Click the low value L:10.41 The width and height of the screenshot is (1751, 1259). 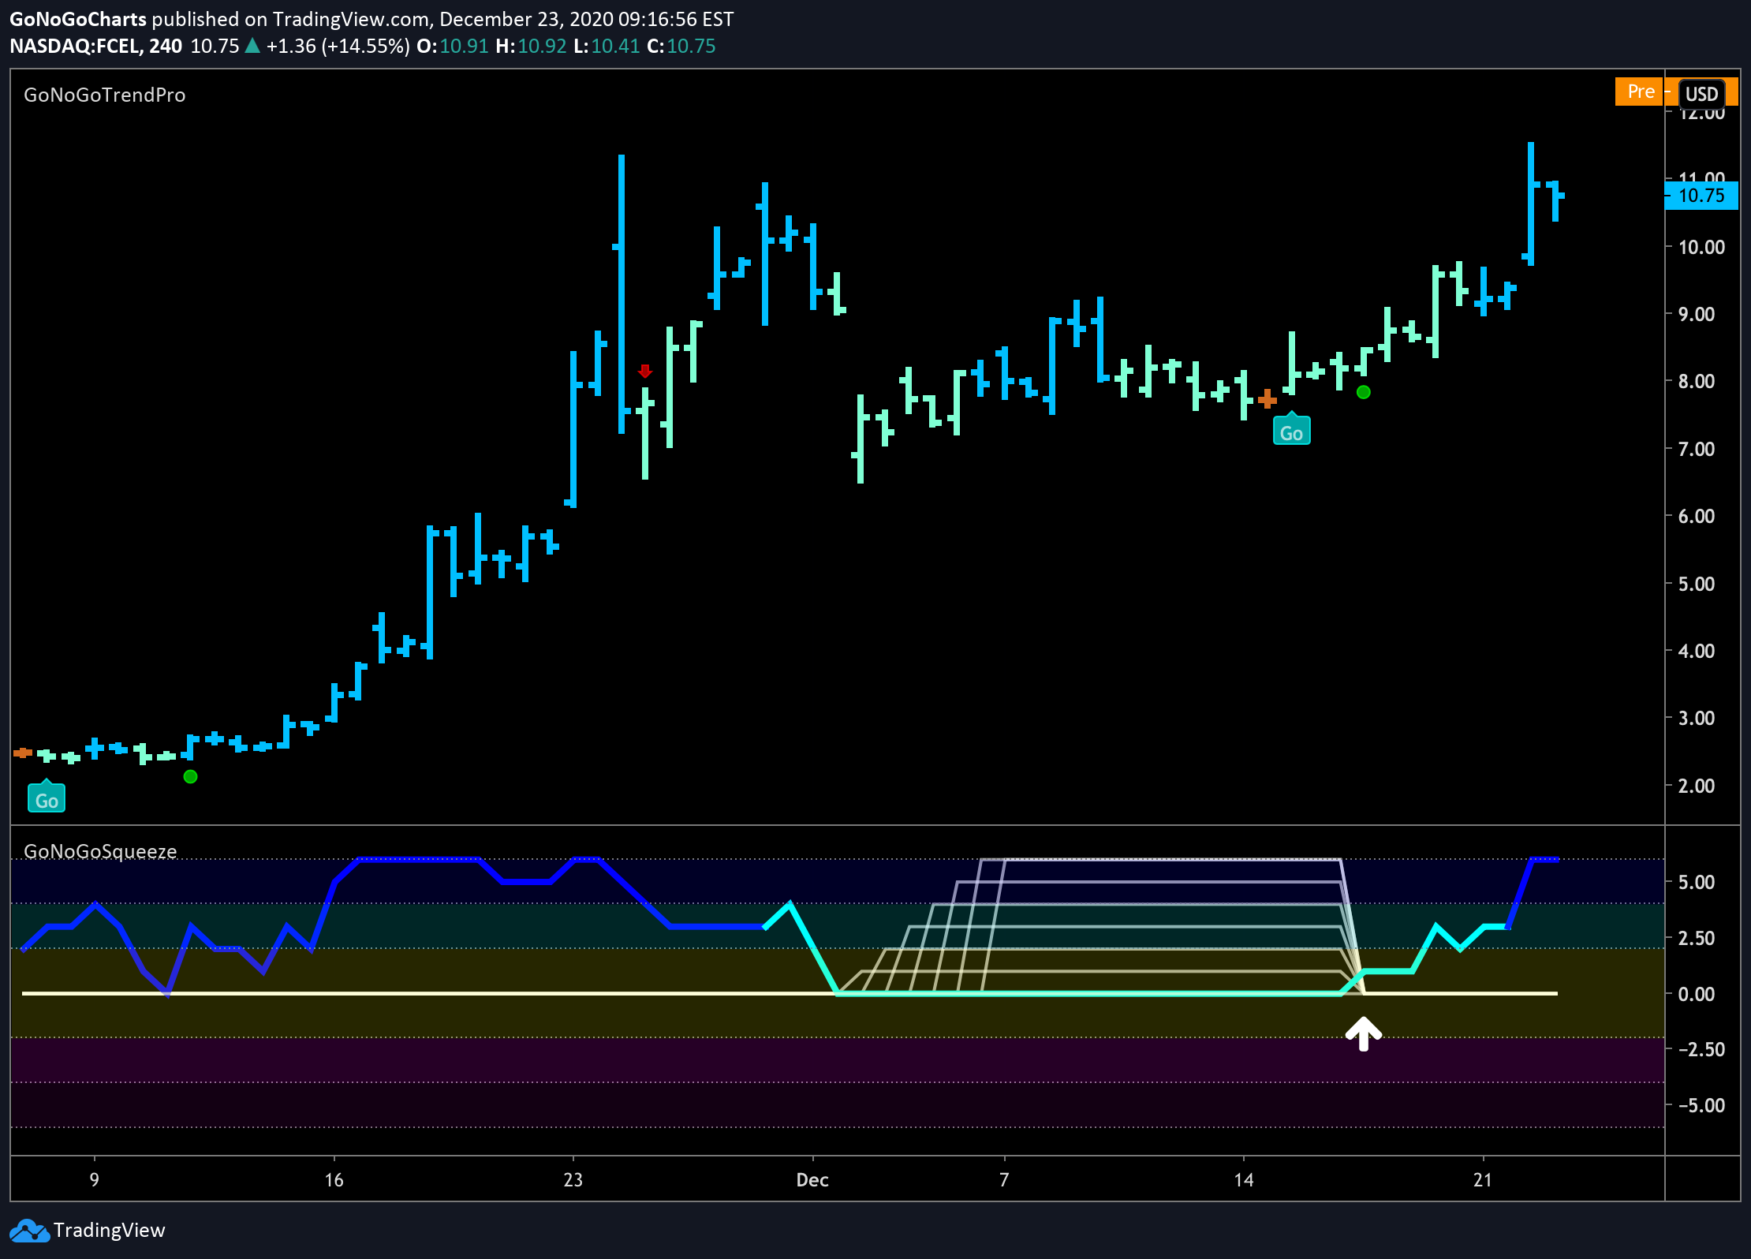[x=607, y=46]
